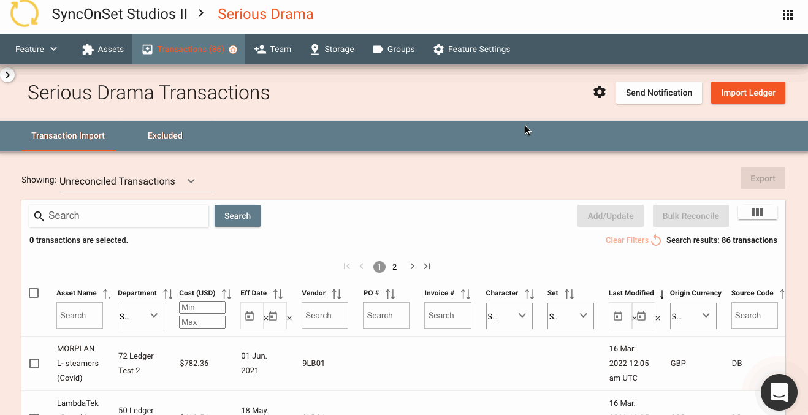The image size is (808, 415).
Task: Clear the Eff Date end filter
Action: pyautogui.click(x=289, y=318)
